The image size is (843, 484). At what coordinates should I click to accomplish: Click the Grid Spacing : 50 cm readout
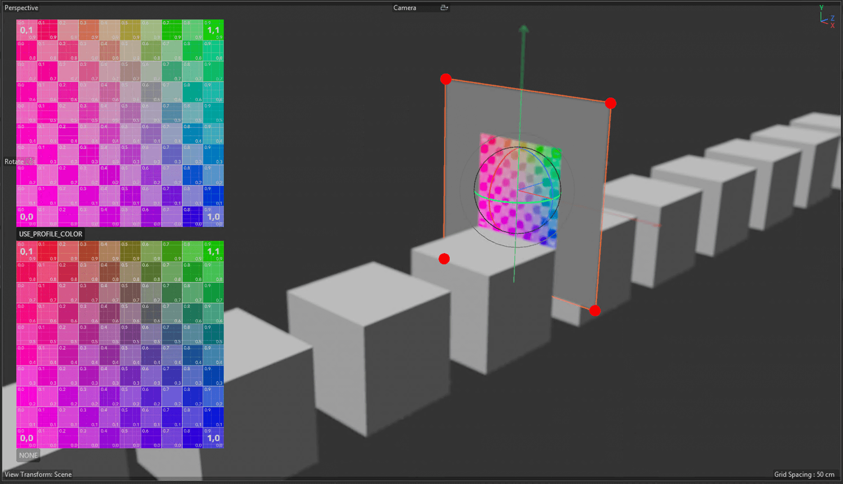click(804, 474)
